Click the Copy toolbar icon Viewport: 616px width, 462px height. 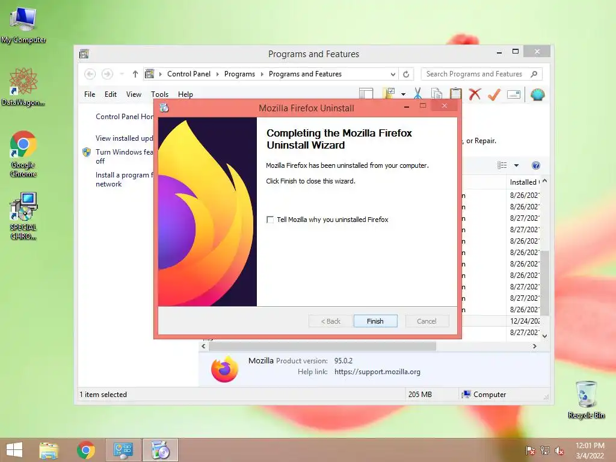pos(437,94)
